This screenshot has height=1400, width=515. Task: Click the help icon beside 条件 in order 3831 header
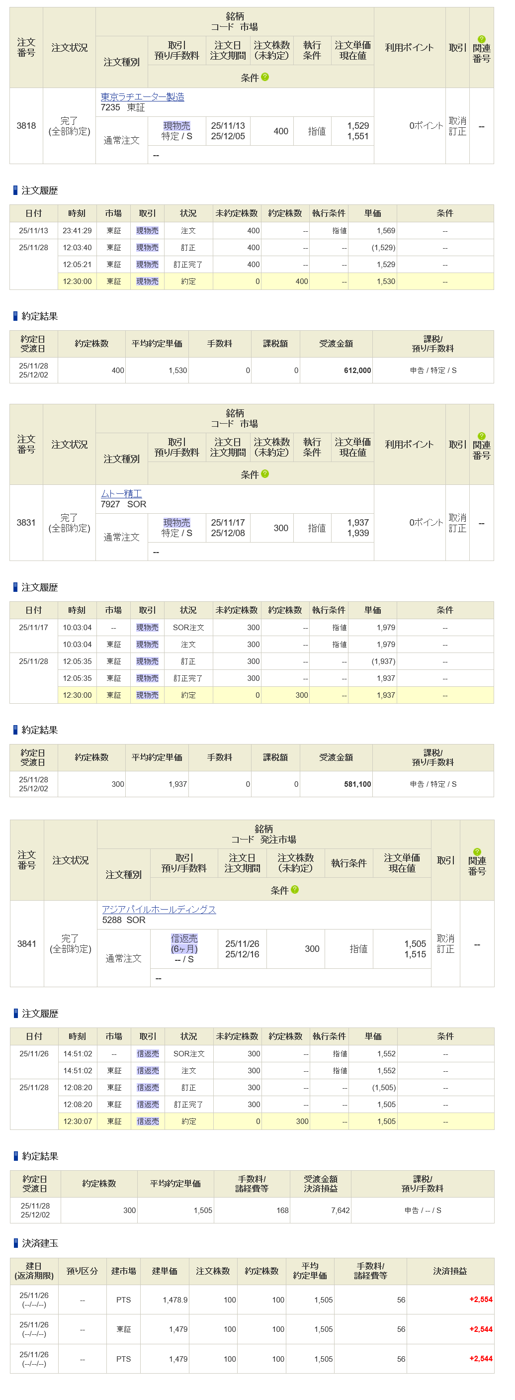coord(264,474)
